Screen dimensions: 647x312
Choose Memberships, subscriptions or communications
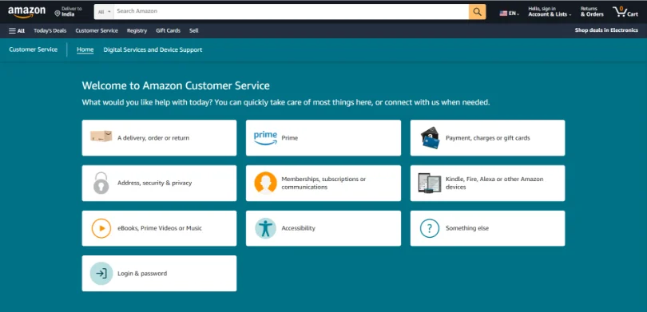click(323, 183)
